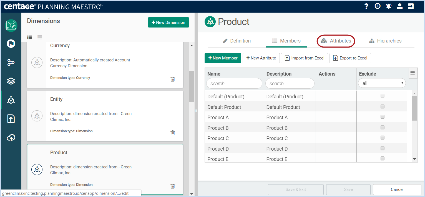
Task: Switch to the Members tab
Action: point(286,41)
